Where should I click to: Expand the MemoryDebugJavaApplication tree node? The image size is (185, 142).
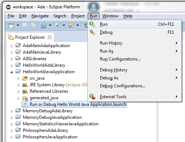[12, 118]
